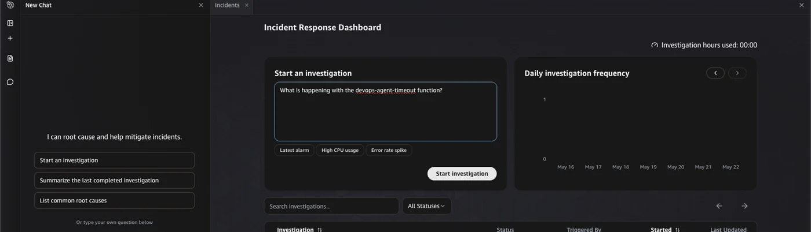811x232 pixels.
Task: Pick the High CPU usage chip
Action: [x=340, y=150]
